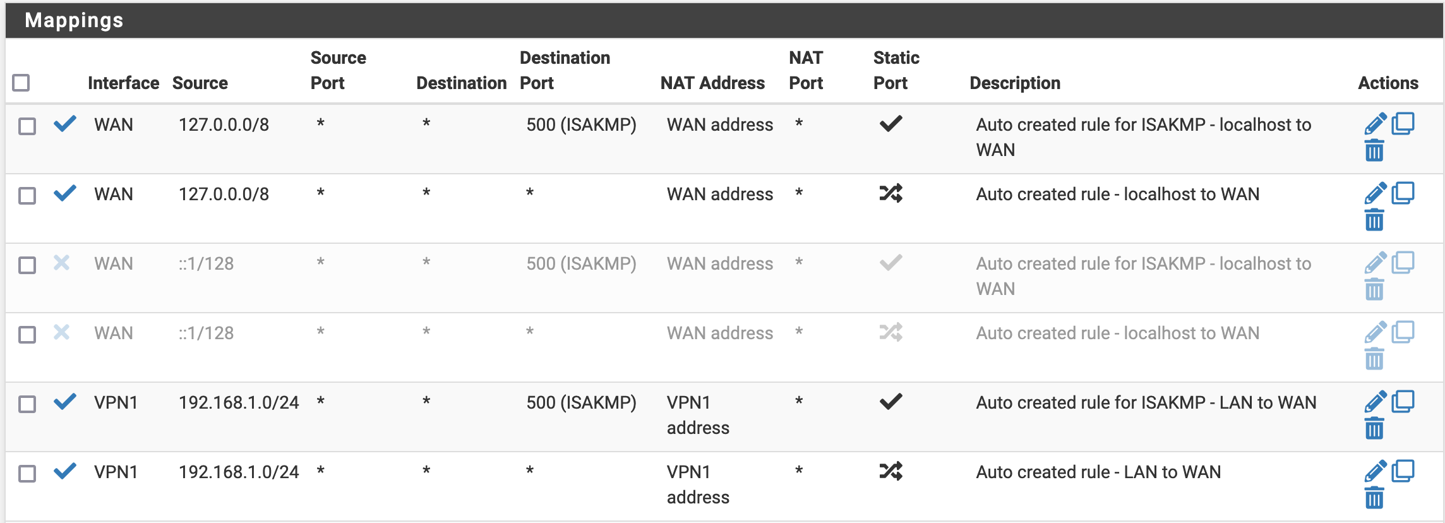Select the checkbox for VPN1 ISAKMP row
This screenshot has height=523, width=1445.
coord(27,404)
